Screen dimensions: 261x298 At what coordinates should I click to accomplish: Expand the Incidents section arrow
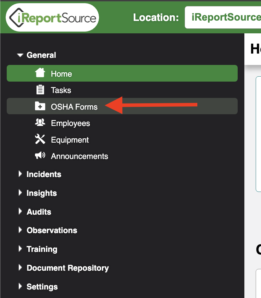pyautogui.click(x=20, y=174)
